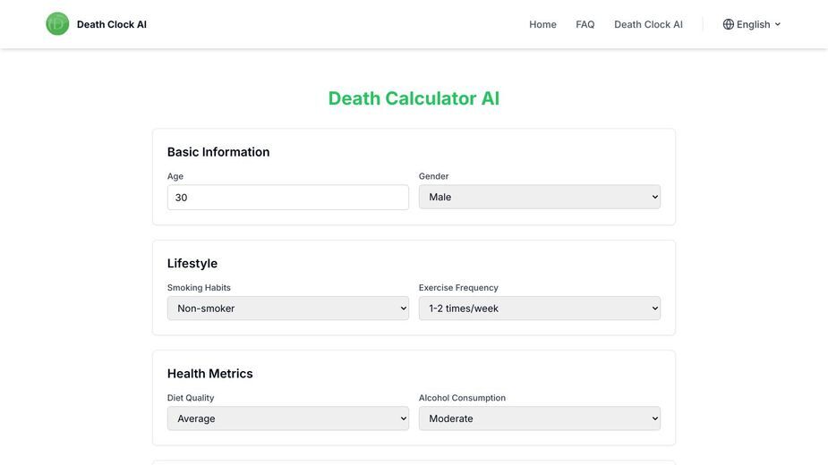Click the Smoking Habits label
828x465 pixels.
tap(199, 288)
